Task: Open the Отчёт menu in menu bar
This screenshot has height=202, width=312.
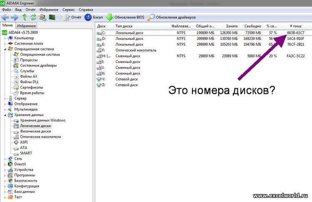Action: tap(30, 10)
